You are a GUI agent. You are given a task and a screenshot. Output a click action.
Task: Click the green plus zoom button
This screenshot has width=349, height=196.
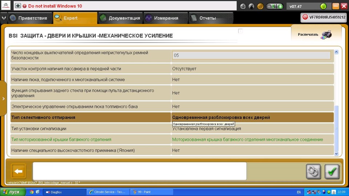click(x=280, y=6)
